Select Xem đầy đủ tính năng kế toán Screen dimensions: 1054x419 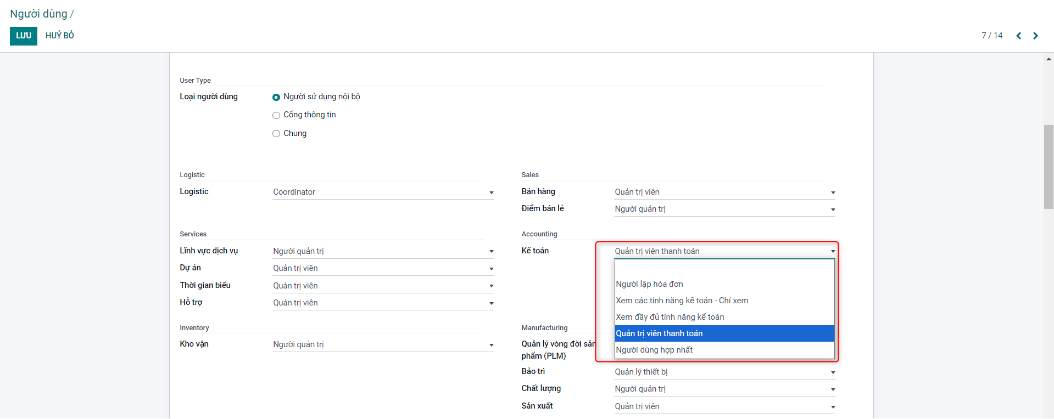(670, 317)
